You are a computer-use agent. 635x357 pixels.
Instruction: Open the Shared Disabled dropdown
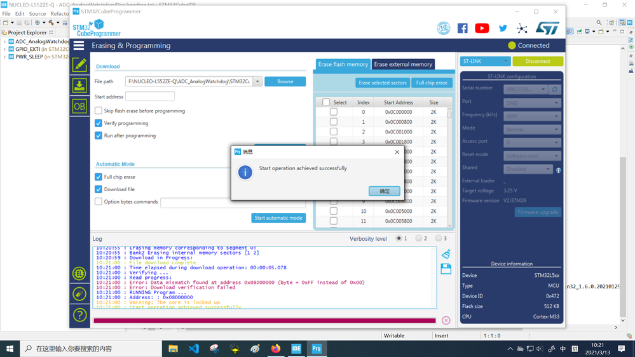528,169
